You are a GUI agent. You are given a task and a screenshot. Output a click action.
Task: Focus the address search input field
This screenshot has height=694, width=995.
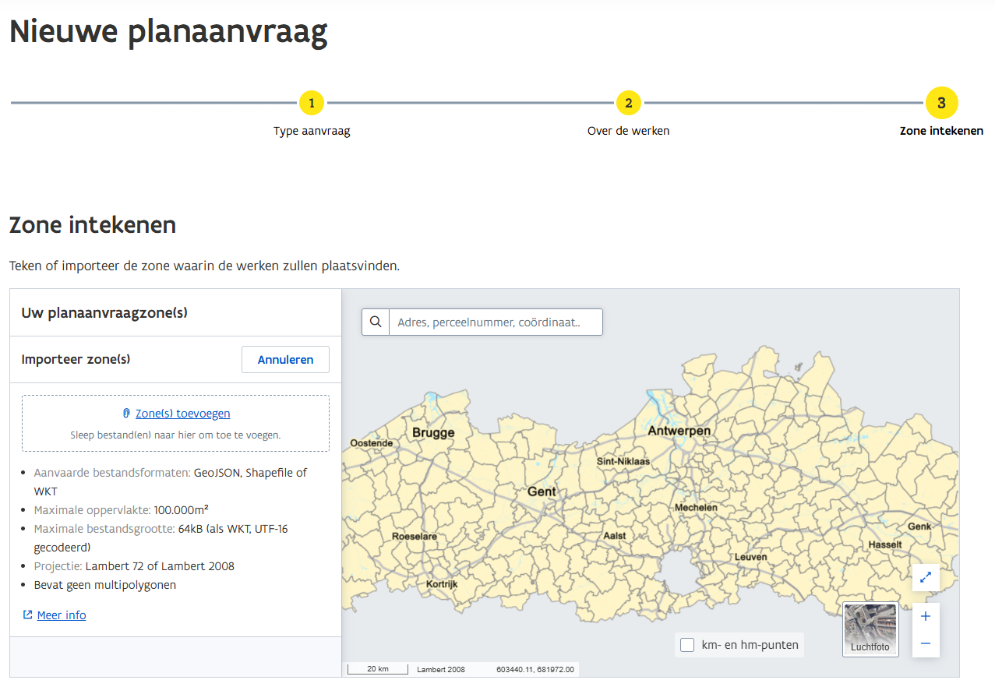click(x=495, y=322)
